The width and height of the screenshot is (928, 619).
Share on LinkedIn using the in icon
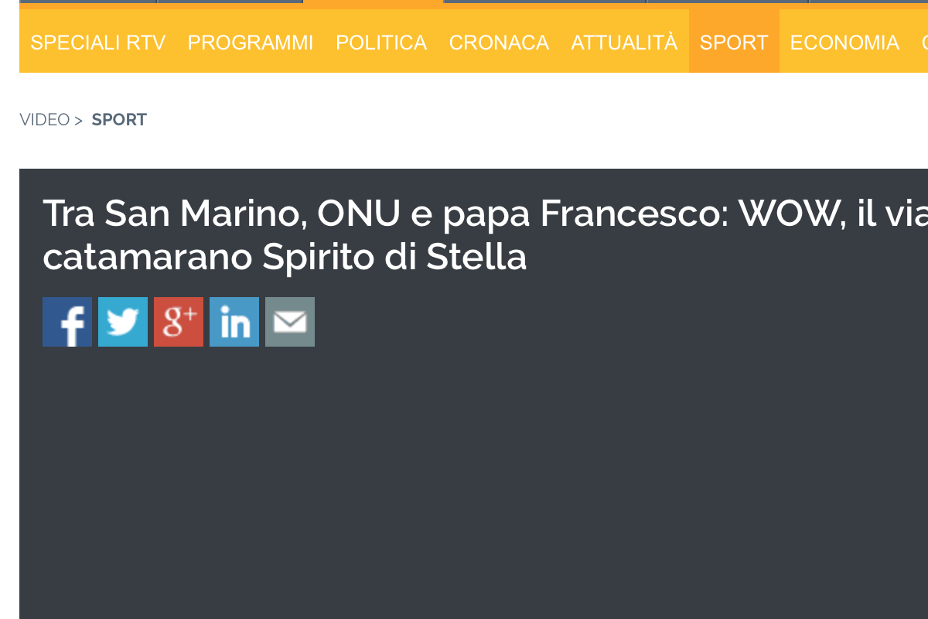(x=234, y=322)
